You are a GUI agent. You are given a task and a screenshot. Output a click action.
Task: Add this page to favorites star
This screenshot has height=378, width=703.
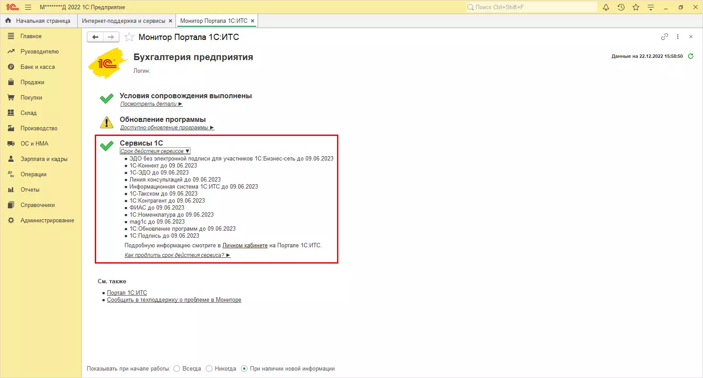(129, 37)
